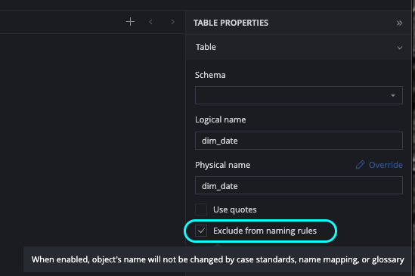Enable the Use quotes checkbox
Image resolution: width=415 pixels, height=276 pixels.
coord(201,209)
